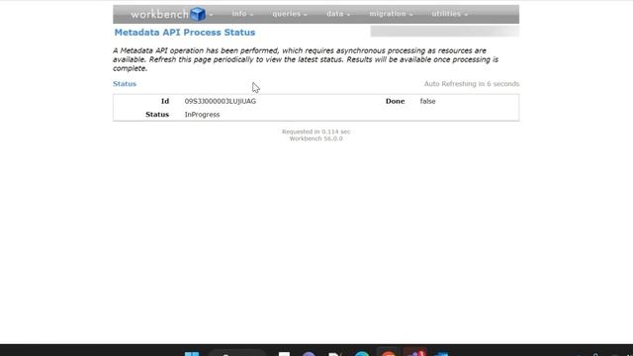
Task: Click the blue Status section heading
Action: tap(125, 84)
